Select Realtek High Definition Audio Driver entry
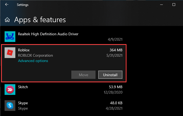 (48, 34)
